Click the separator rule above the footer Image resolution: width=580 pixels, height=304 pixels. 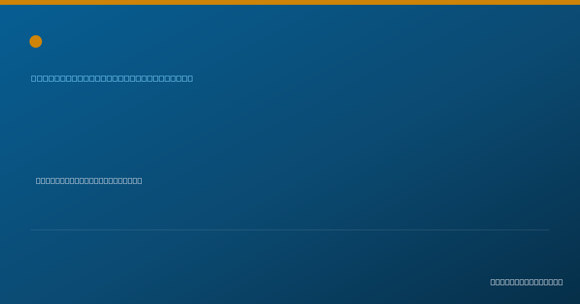[290, 230]
